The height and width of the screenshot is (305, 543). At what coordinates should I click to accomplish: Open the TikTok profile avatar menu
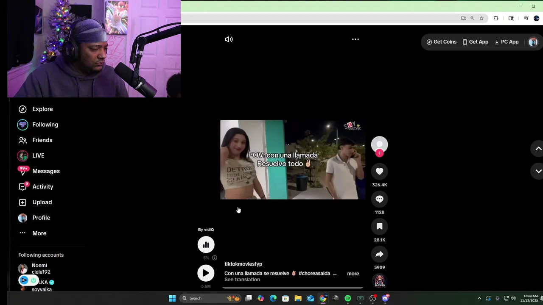coord(533,42)
